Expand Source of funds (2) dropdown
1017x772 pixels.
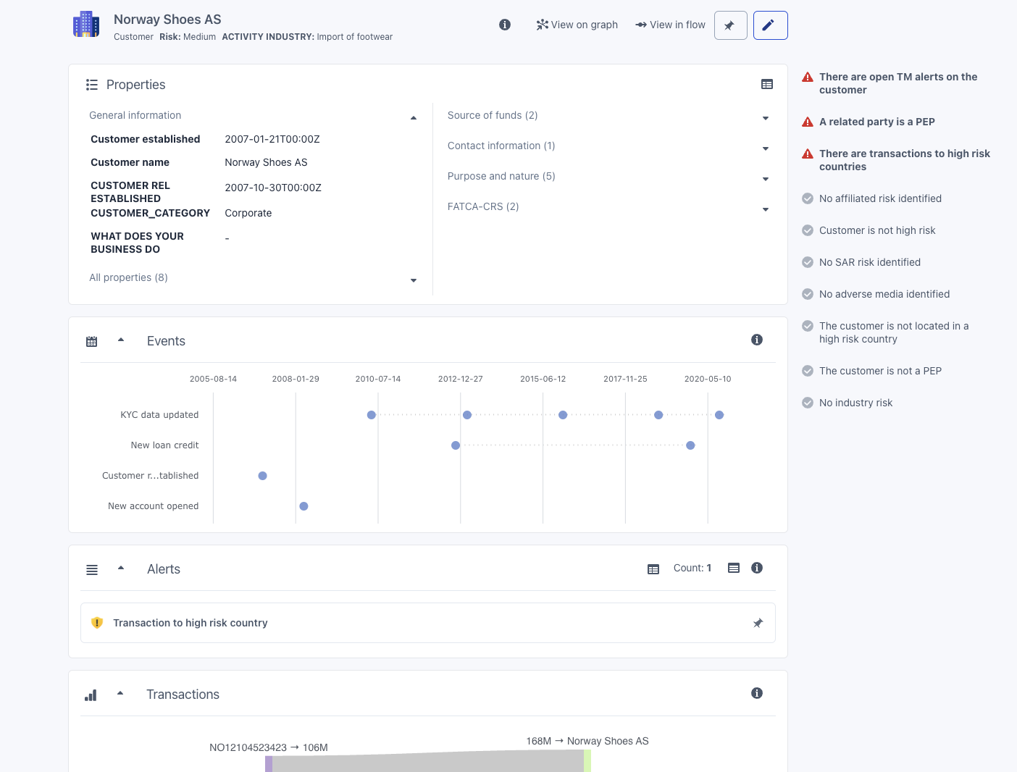pos(766,118)
